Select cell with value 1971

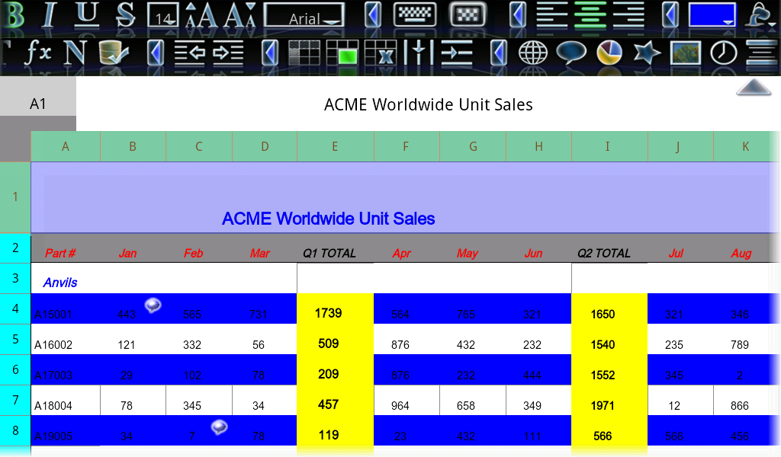(609, 401)
